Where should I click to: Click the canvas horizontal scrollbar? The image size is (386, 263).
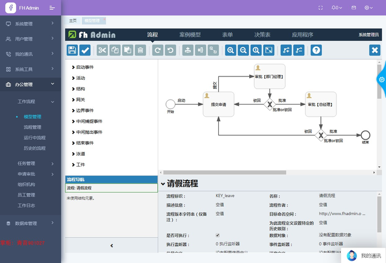coord(224,172)
